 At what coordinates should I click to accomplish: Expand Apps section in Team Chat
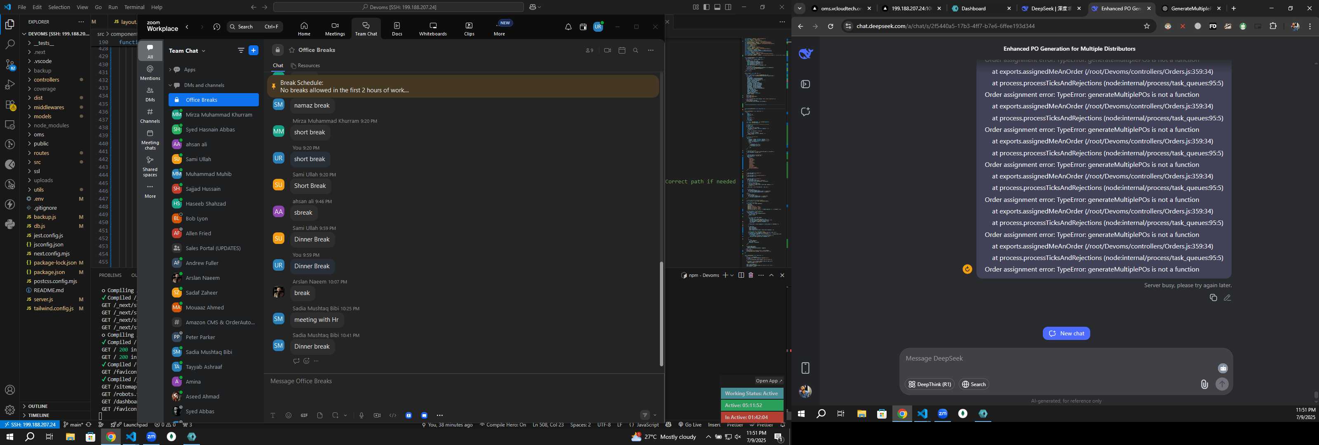[x=171, y=70]
